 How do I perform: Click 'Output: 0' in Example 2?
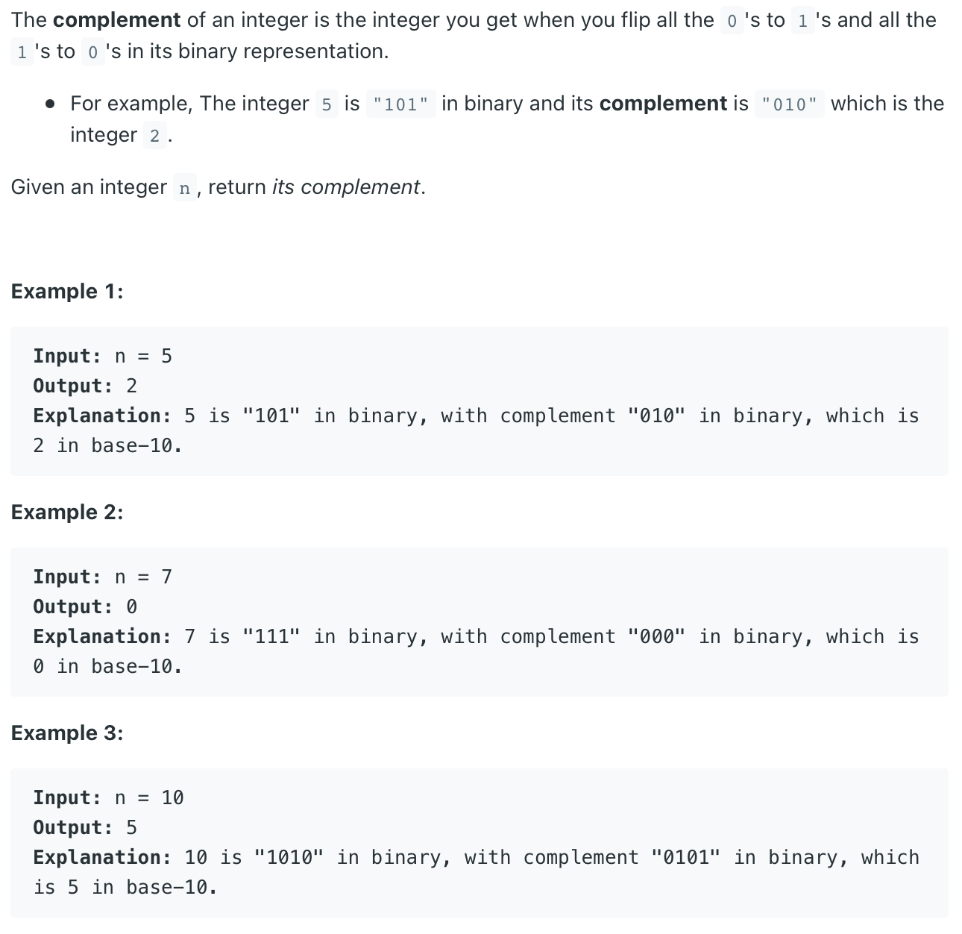[x=85, y=607]
